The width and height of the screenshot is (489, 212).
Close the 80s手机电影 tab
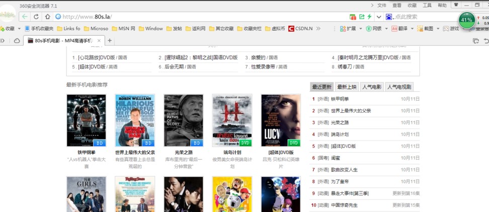[99, 41]
